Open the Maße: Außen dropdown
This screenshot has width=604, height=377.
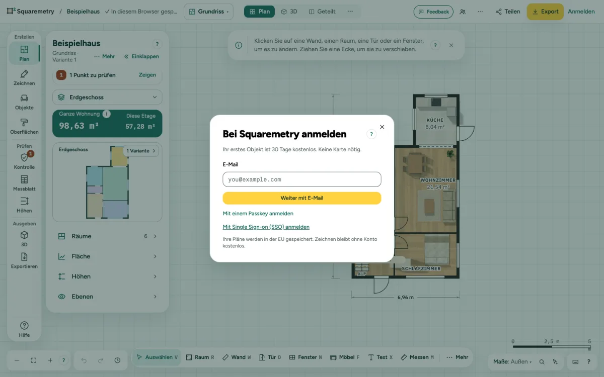[x=511, y=361]
